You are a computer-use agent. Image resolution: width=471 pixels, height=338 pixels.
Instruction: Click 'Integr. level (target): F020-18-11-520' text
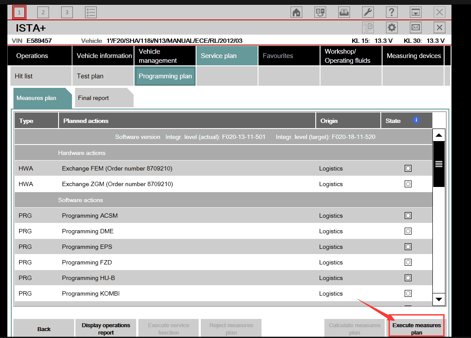326,137
